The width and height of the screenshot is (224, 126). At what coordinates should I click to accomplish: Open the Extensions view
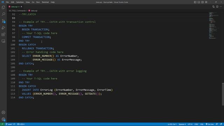[3, 34]
